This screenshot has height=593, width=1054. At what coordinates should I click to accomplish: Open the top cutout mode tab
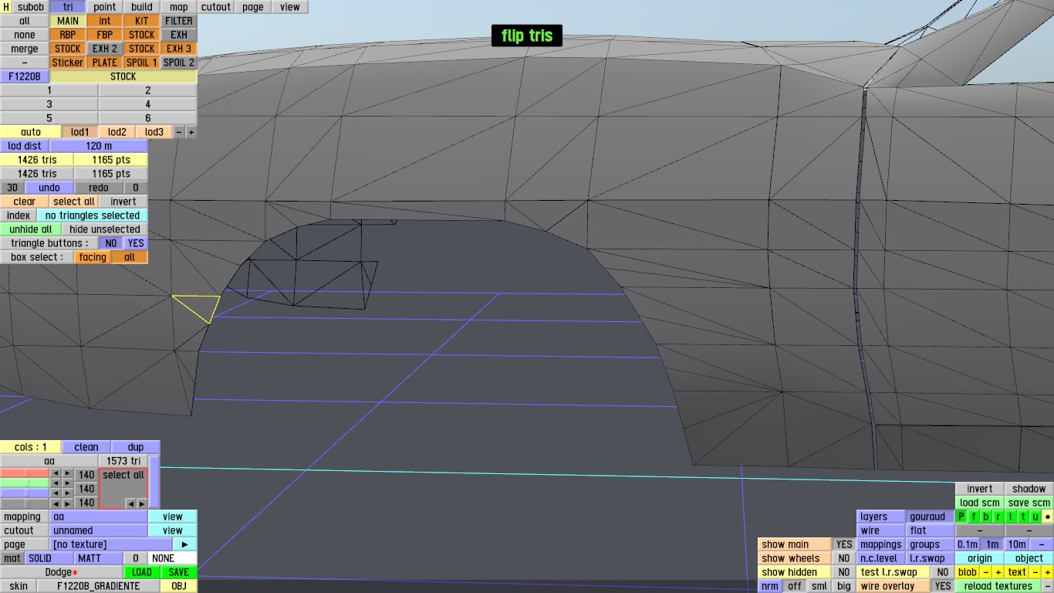click(216, 7)
